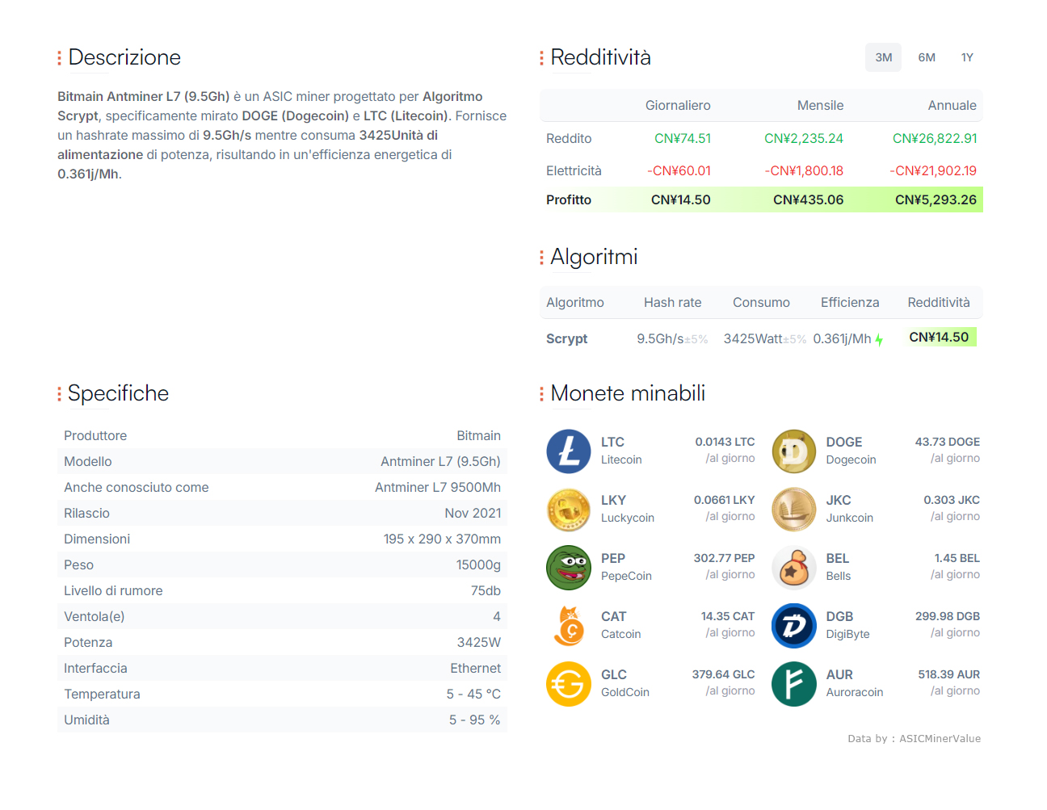
Task: Click the green lightning efficiency icon
Action: click(x=879, y=340)
